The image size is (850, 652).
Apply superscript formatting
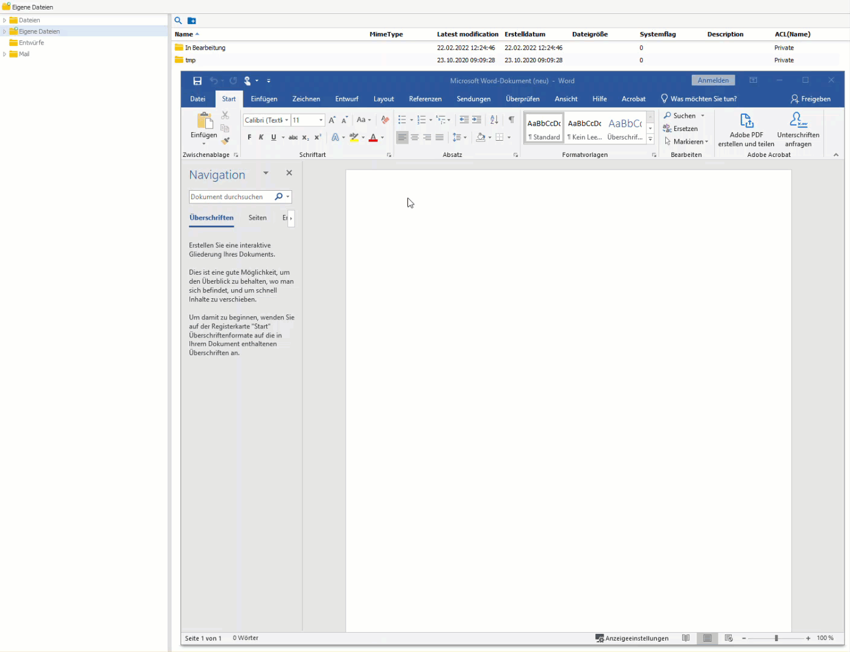point(318,138)
